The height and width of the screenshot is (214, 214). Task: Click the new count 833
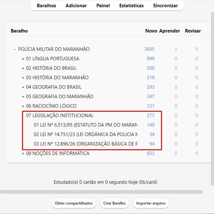(151, 153)
